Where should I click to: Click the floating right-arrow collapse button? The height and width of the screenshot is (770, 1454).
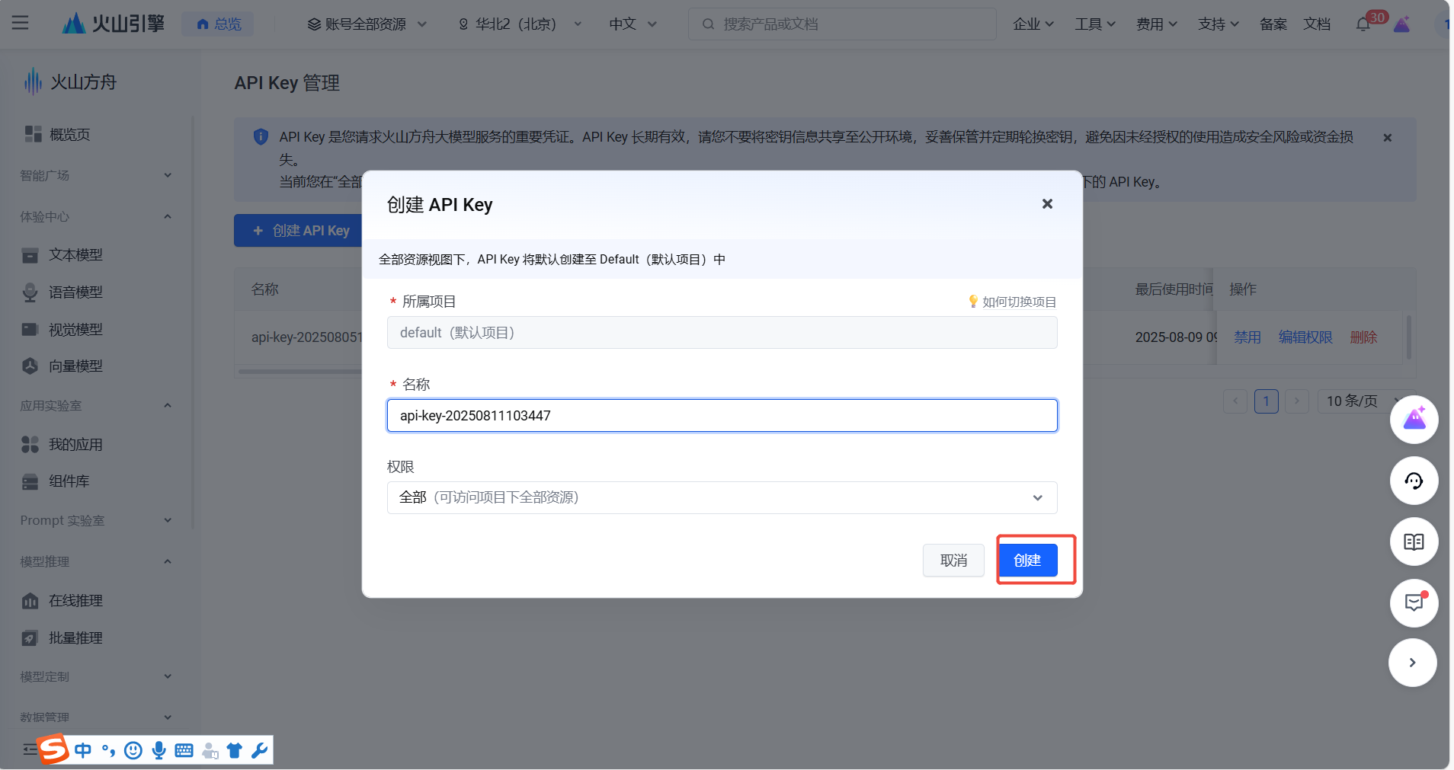[x=1412, y=663]
